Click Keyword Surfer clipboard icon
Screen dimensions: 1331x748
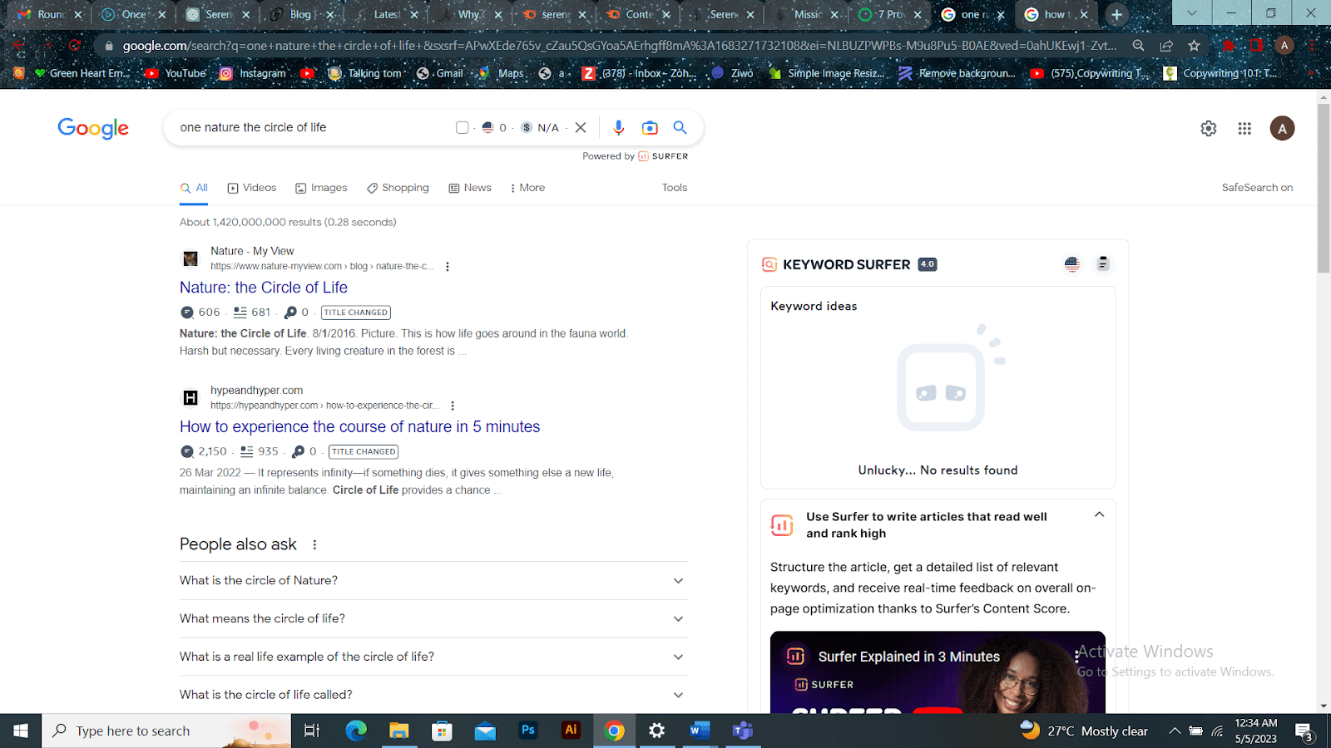[1103, 263]
